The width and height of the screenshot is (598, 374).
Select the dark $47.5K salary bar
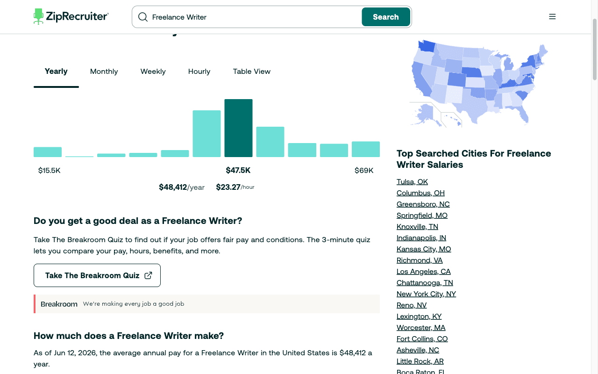click(x=238, y=128)
